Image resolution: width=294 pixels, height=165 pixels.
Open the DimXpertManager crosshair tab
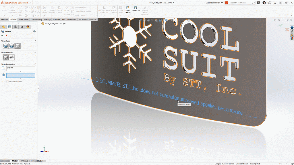[x=22, y=27]
